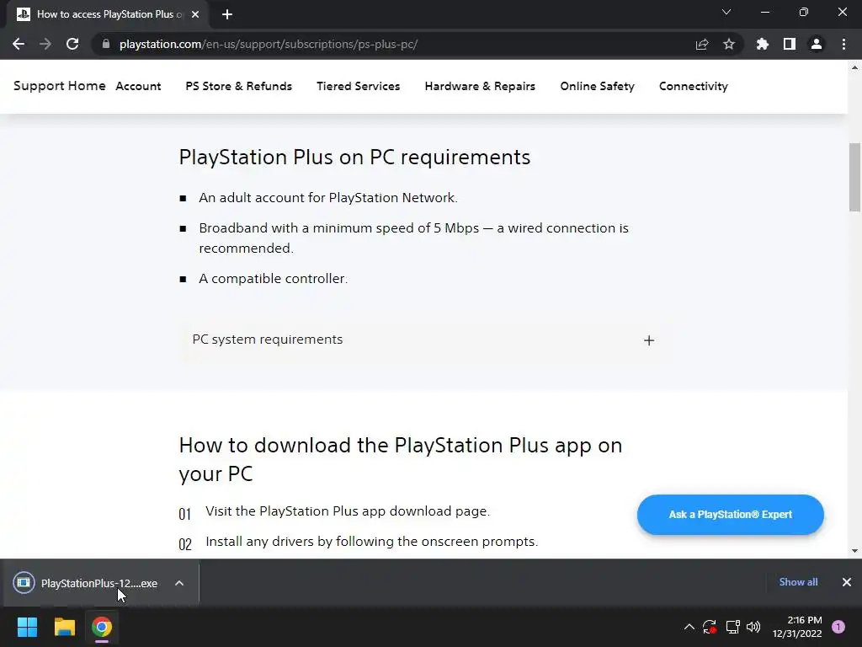
Task: Open the Chrome three-dot menu
Action: [843, 44]
